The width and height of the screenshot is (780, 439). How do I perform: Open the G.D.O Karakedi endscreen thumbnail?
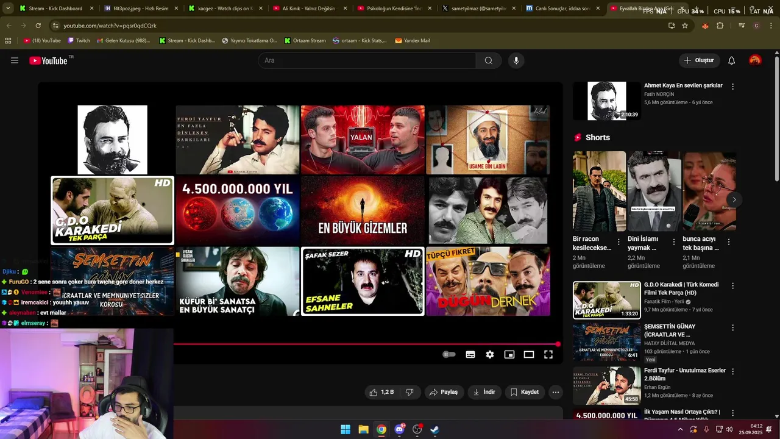[x=112, y=210]
